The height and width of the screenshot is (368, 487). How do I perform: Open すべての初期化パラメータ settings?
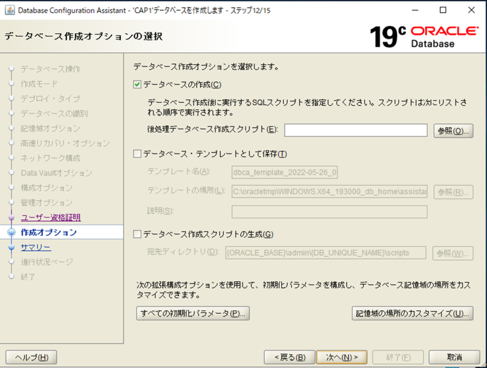tap(193, 313)
